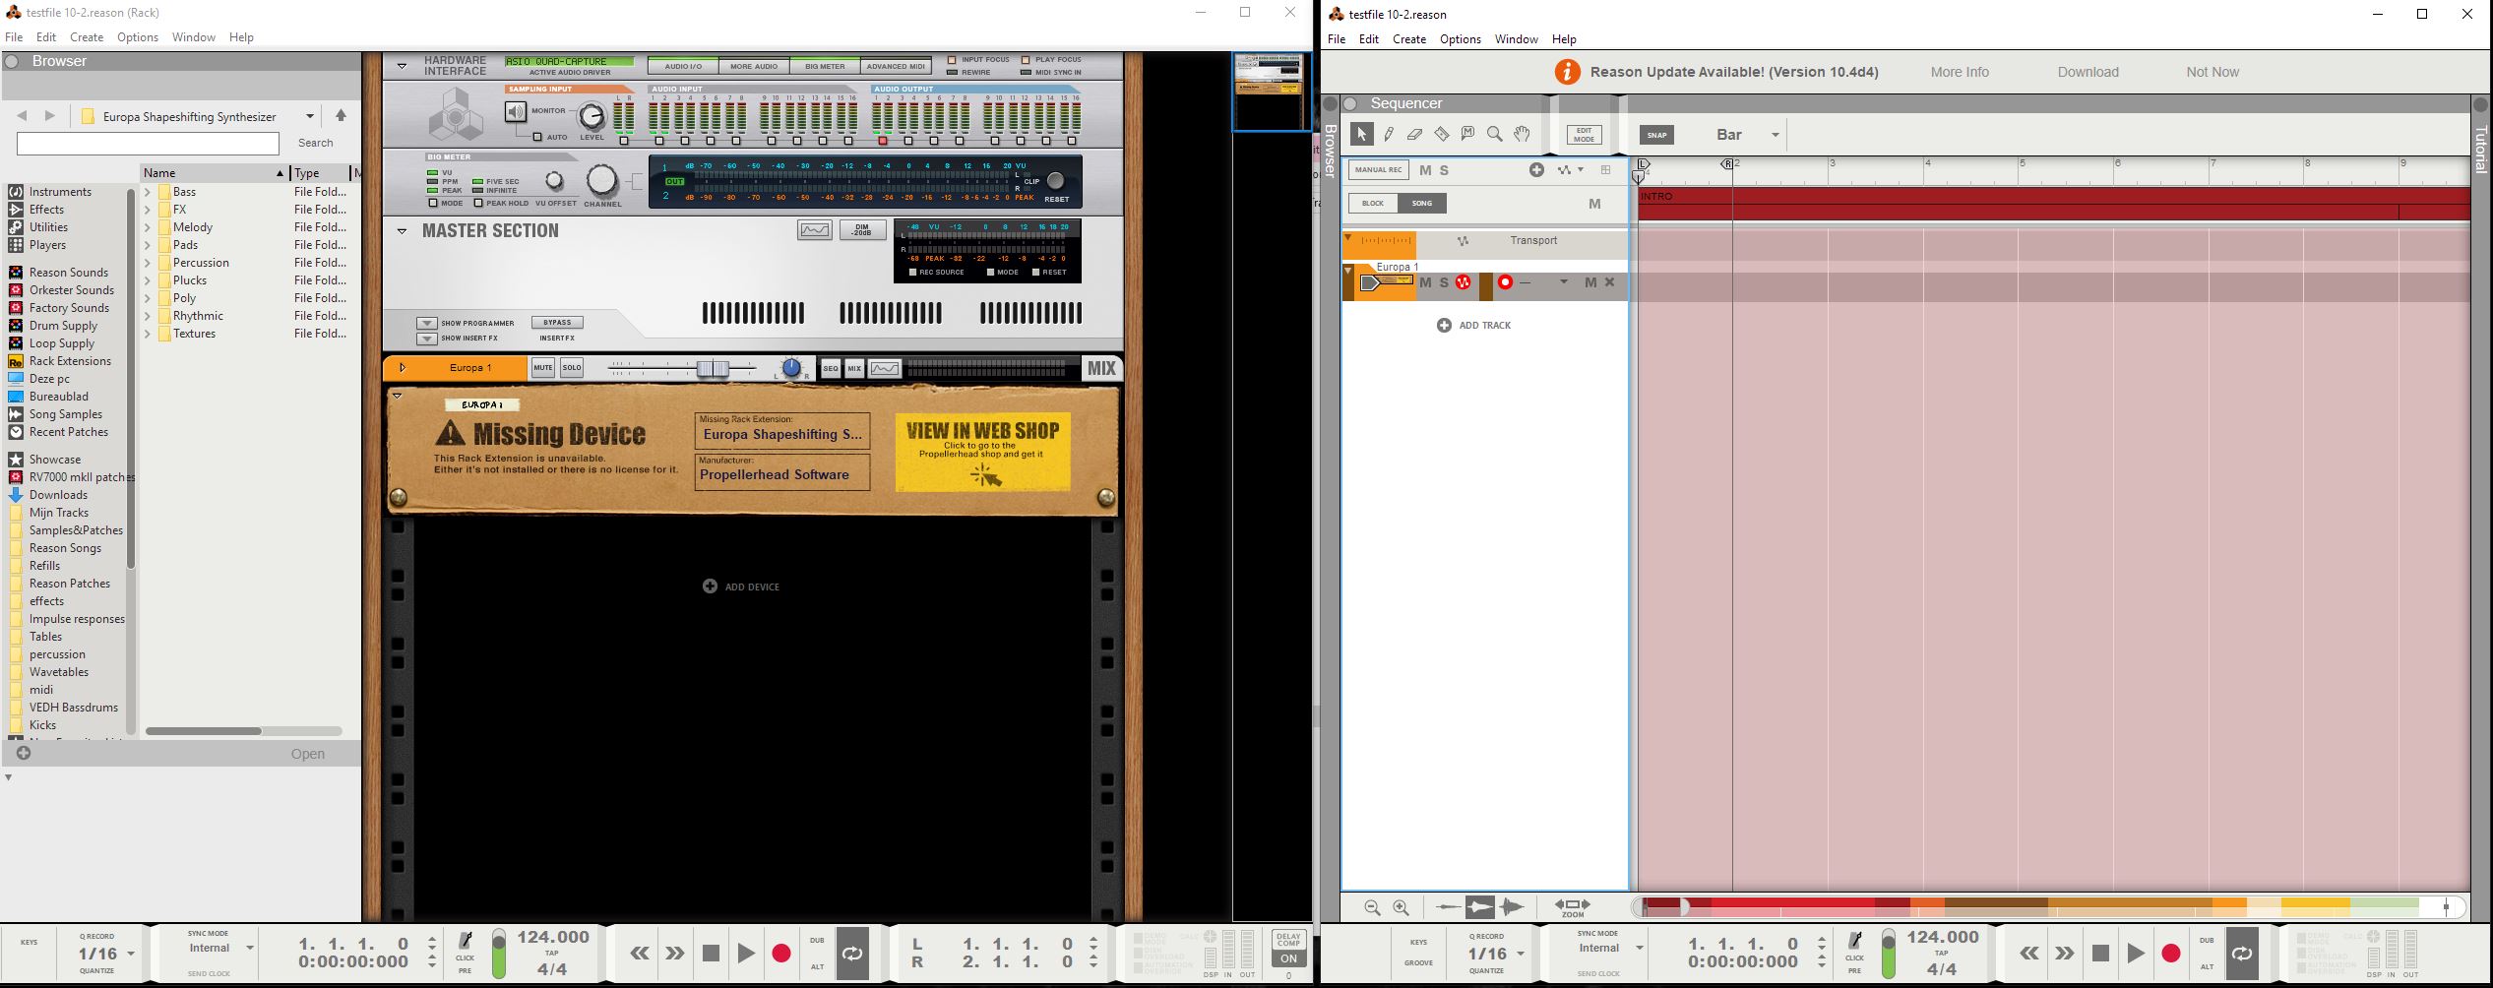Click Add Device in the empty rack
The height and width of the screenshot is (988, 2493).
[x=741, y=587]
